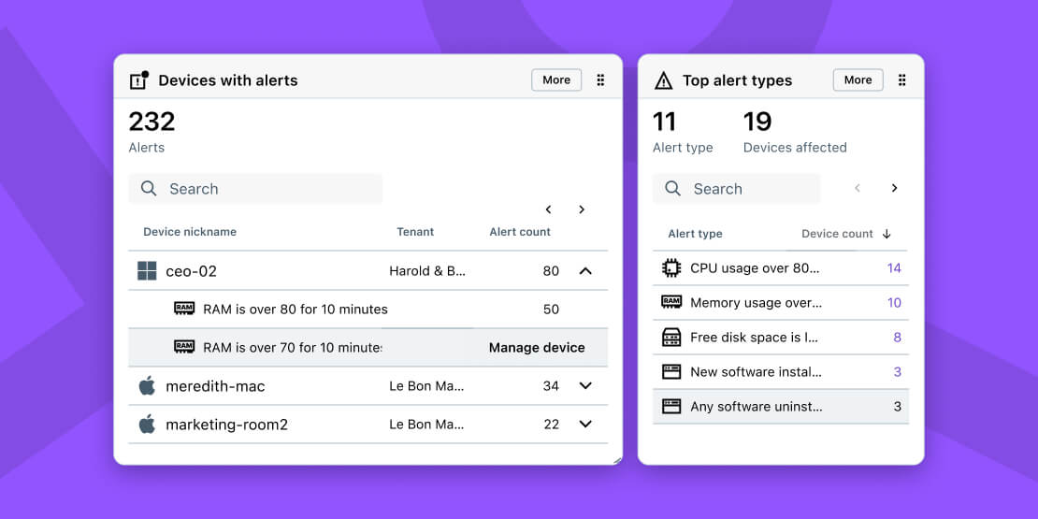Click the RAM icon for Memory usage alert
Image resolution: width=1038 pixels, height=519 pixels.
click(671, 302)
